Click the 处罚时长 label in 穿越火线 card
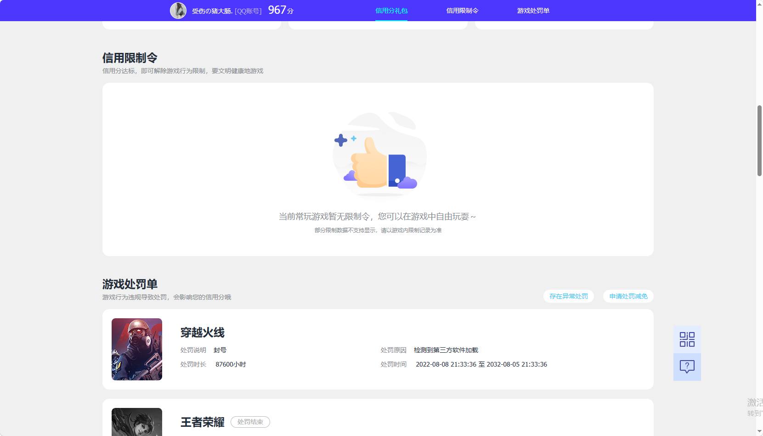 click(193, 364)
